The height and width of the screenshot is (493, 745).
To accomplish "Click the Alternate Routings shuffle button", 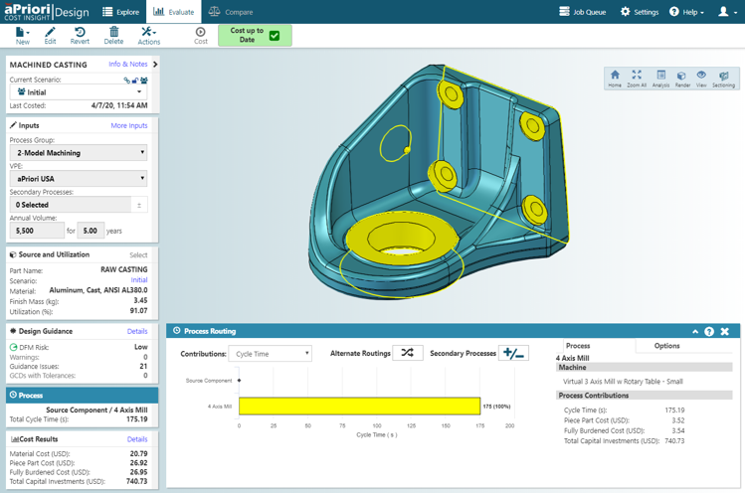I will tap(407, 353).
